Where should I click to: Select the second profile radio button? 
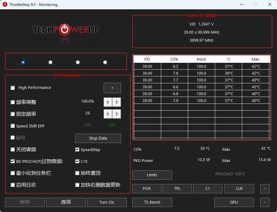51,62
